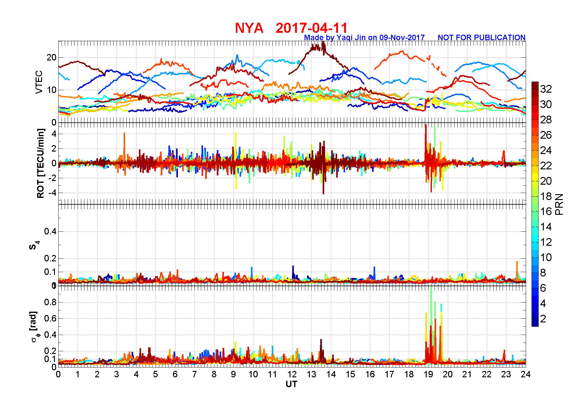
Task: Click the "28" tick on the PRN colorbar
Action: tap(546, 120)
